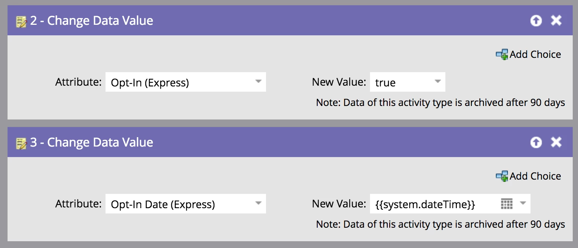Screen dimensions: 578x248
Task: Select the '3 - Change Data Value' header
Action: (x=92, y=142)
